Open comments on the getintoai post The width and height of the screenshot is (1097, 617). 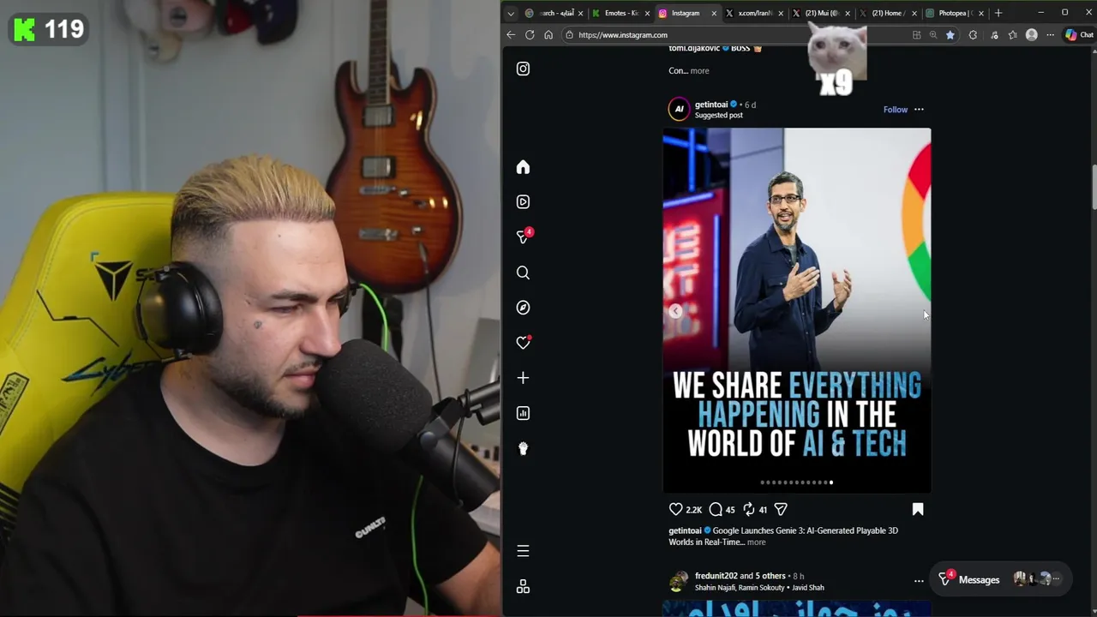(716, 509)
